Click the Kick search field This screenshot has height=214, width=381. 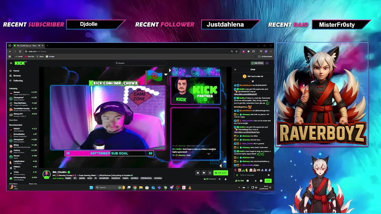pos(140,63)
